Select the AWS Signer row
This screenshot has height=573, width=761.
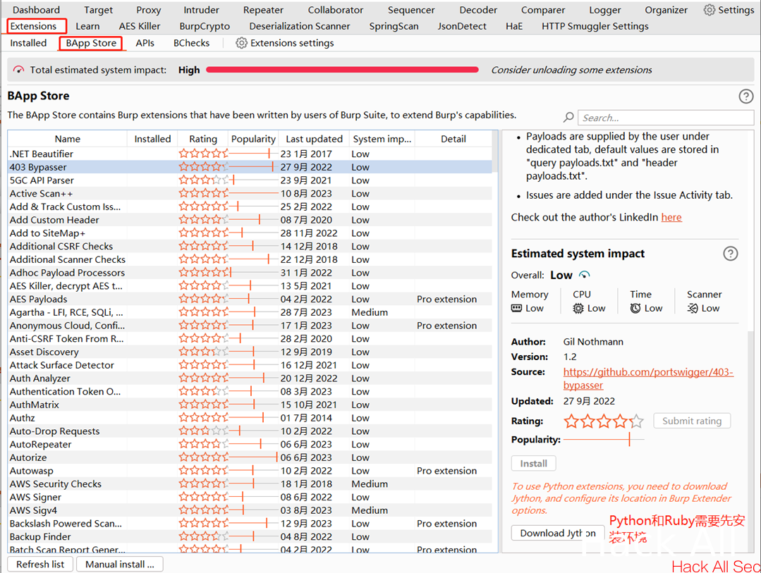(x=250, y=497)
